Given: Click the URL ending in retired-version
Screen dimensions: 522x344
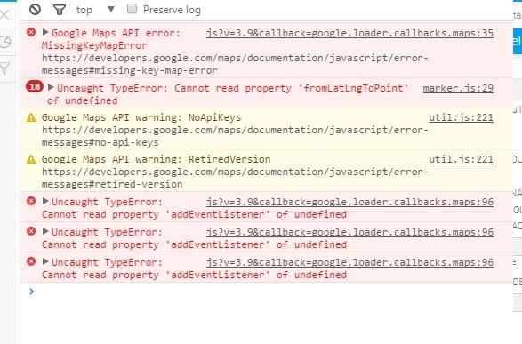Looking at the screenshot, I should click(235, 178).
